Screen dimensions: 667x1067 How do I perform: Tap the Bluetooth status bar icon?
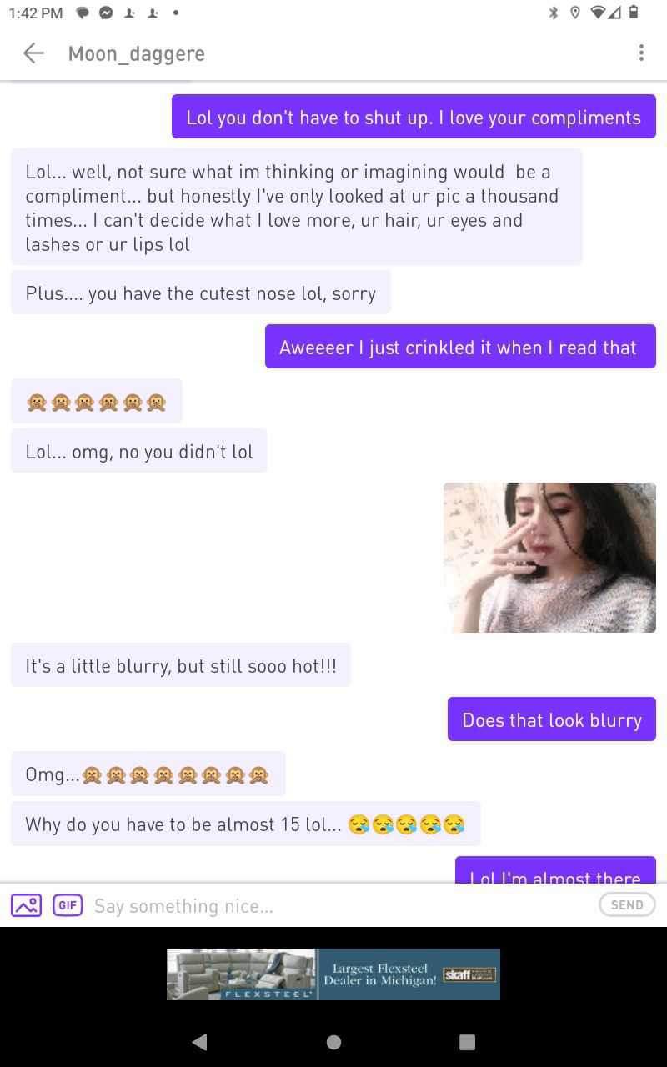pos(553,13)
